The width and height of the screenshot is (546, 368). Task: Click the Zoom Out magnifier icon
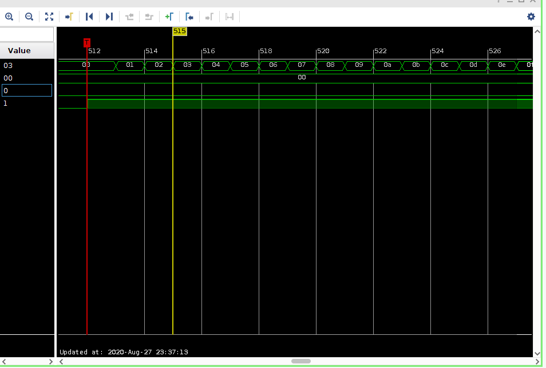click(x=29, y=17)
